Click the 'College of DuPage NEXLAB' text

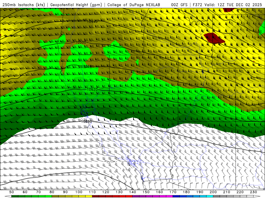click(133, 5)
